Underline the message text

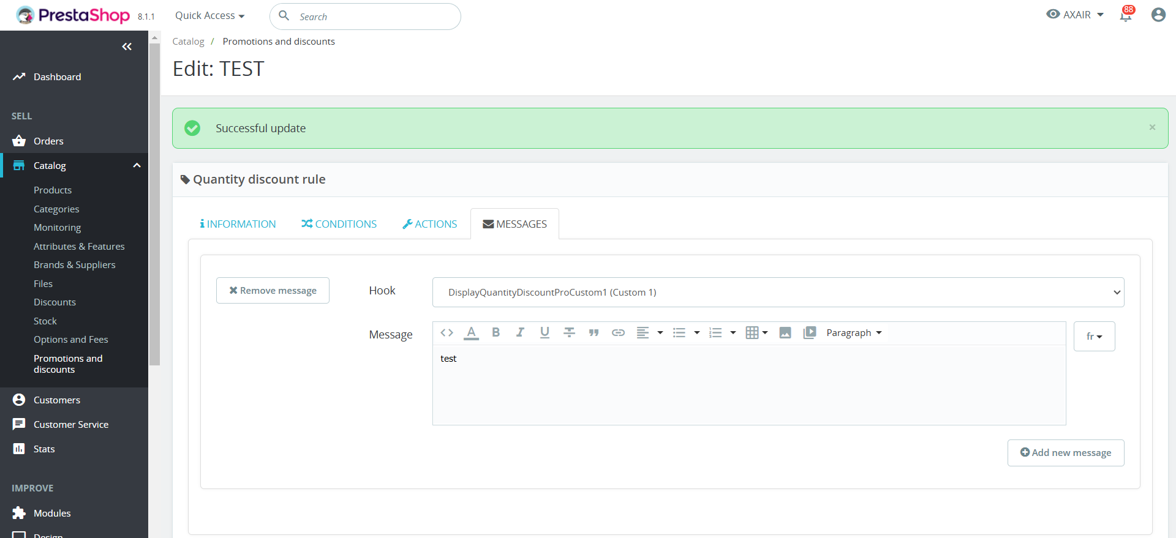pos(545,333)
